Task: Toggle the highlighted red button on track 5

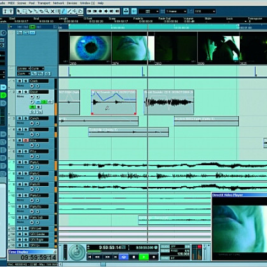Action: point(25,140)
